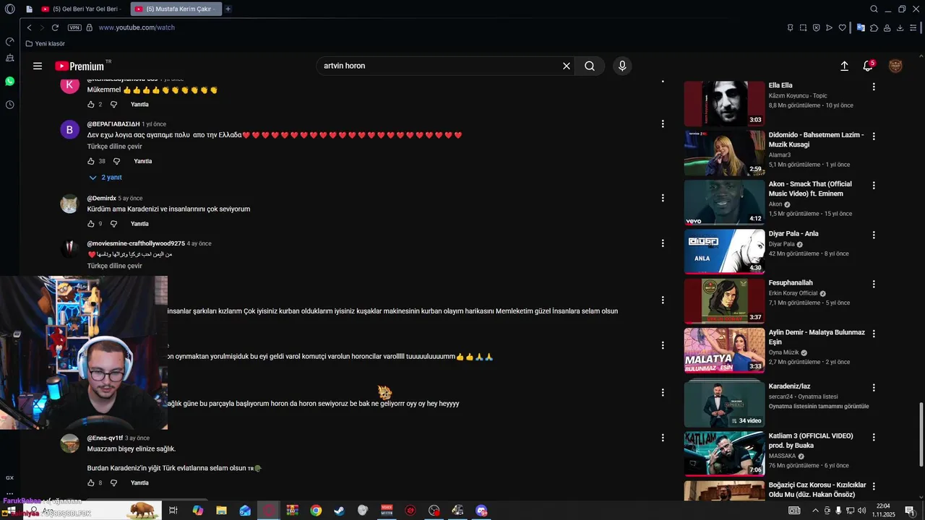Open ad blocker shield icon
Screen dimensions: 925x520
coord(816,27)
